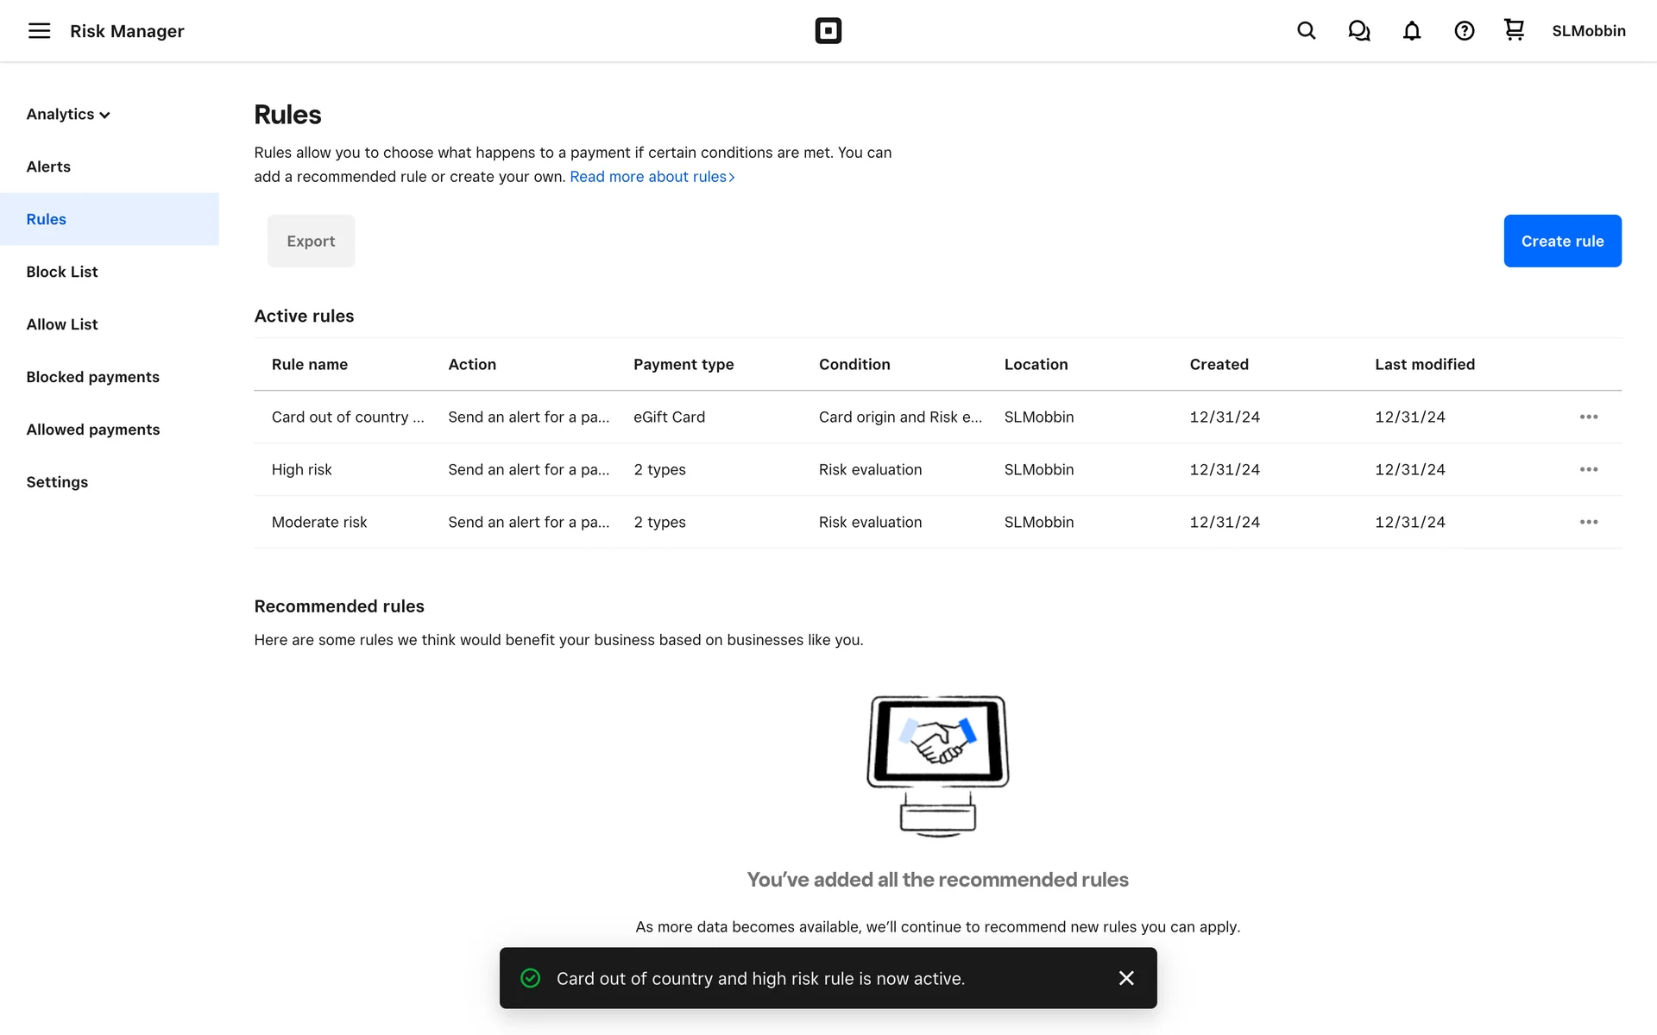
Task: Open options menu for Moderate risk rule
Action: pos(1588,522)
